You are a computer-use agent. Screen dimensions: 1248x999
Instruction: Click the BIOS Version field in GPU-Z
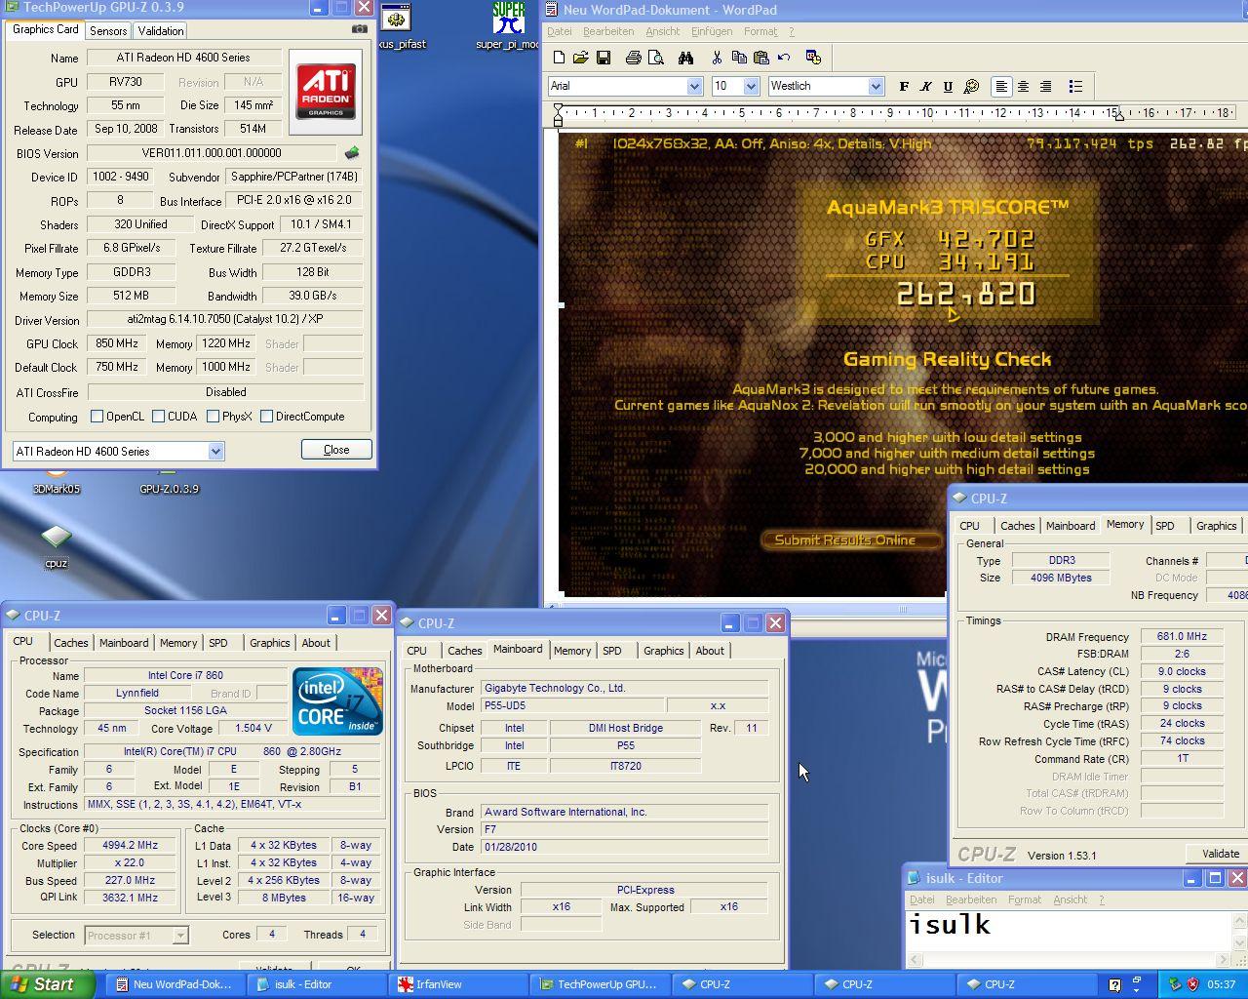click(212, 153)
